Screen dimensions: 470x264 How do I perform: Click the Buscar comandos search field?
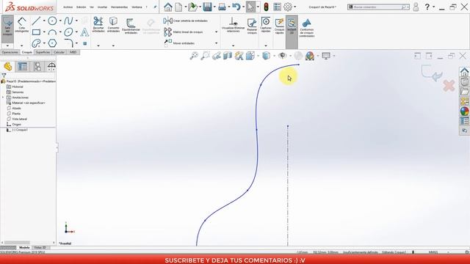pyautogui.click(x=378, y=7)
